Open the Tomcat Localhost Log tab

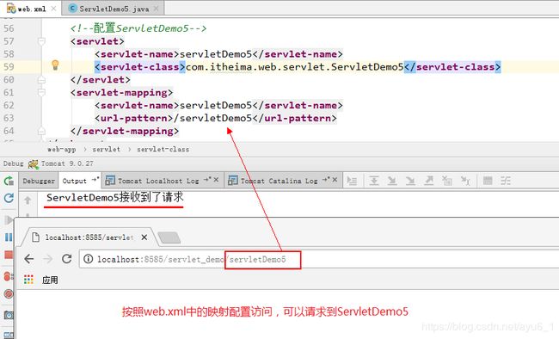click(158, 181)
